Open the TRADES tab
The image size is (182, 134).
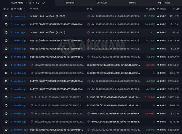click(x=165, y=3)
